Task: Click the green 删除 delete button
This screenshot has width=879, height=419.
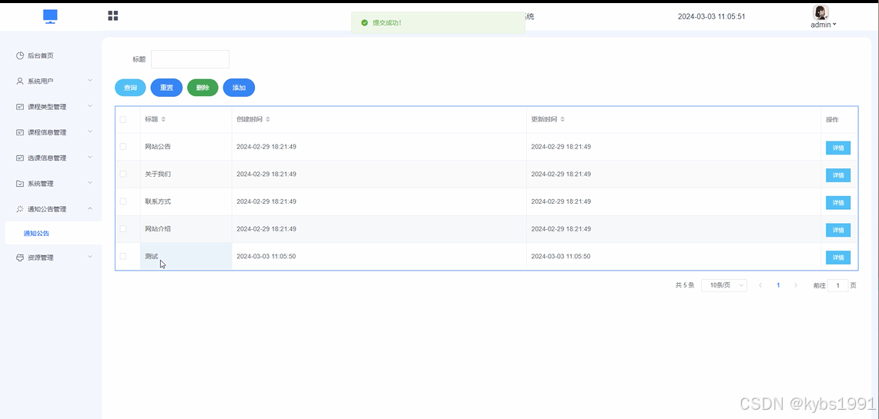Action: (203, 88)
